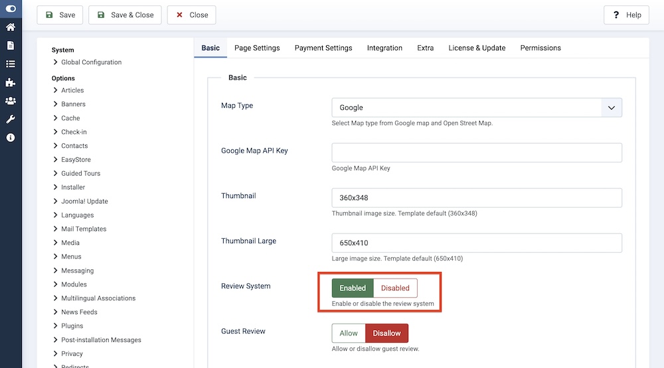The image size is (664, 368).
Task: Click the Google Map API Key field
Action: pyautogui.click(x=477, y=153)
